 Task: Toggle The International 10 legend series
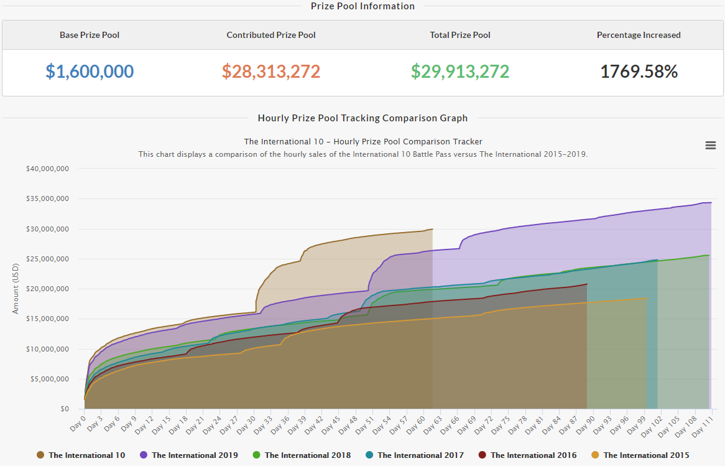tap(86, 455)
